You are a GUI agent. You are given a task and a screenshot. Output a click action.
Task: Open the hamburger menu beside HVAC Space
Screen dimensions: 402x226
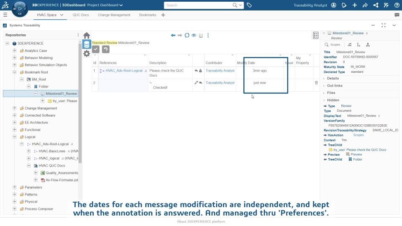click(x=5, y=15)
